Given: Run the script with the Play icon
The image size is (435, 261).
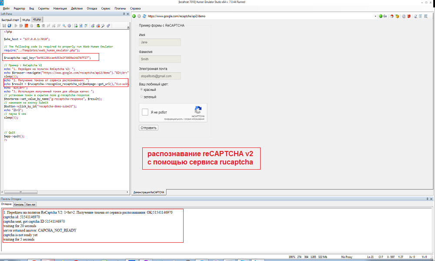Looking at the screenshot, I should (x=16, y=26).
